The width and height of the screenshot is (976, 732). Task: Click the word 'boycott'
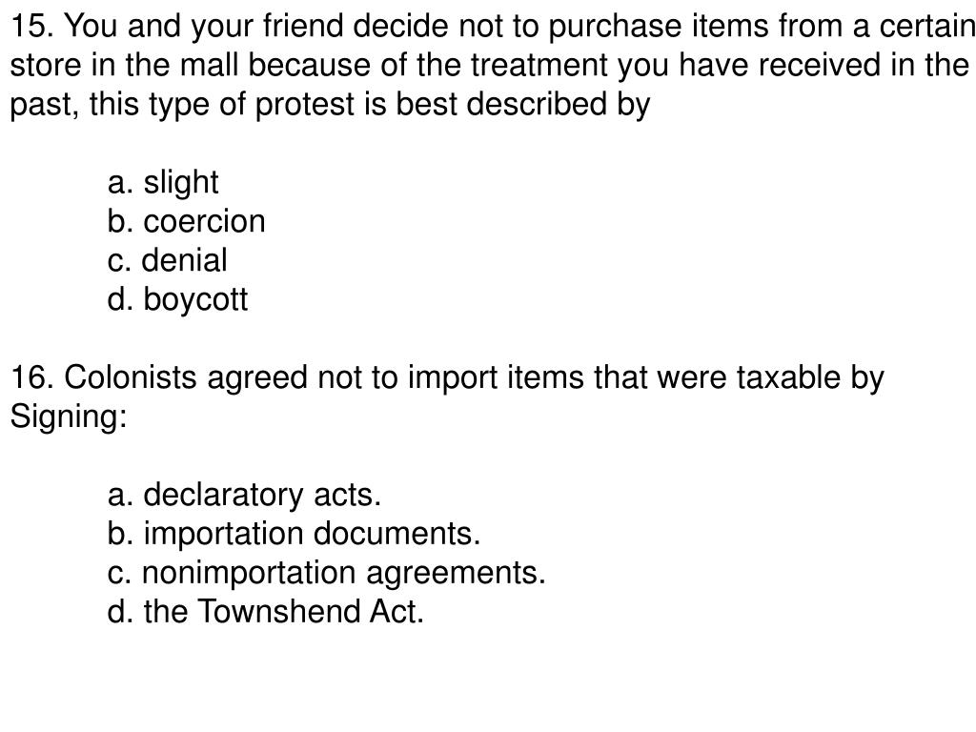[x=195, y=300]
